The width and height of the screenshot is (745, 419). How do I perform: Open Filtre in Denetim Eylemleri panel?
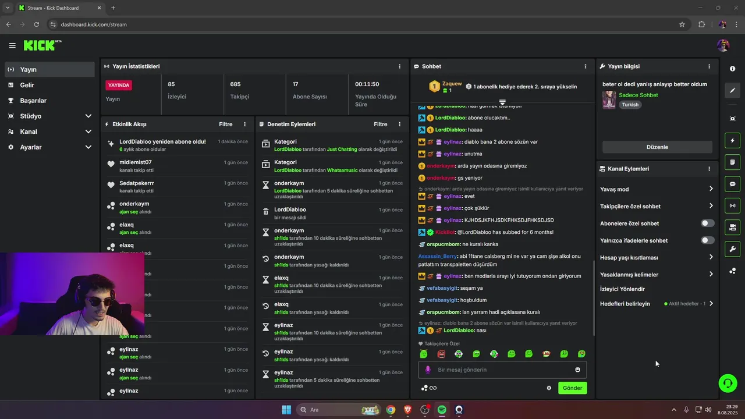pos(380,124)
